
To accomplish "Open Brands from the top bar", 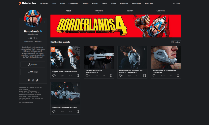I will click(95, 3).
